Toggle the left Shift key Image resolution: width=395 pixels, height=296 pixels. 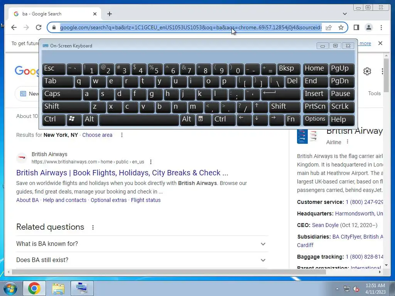point(66,107)
